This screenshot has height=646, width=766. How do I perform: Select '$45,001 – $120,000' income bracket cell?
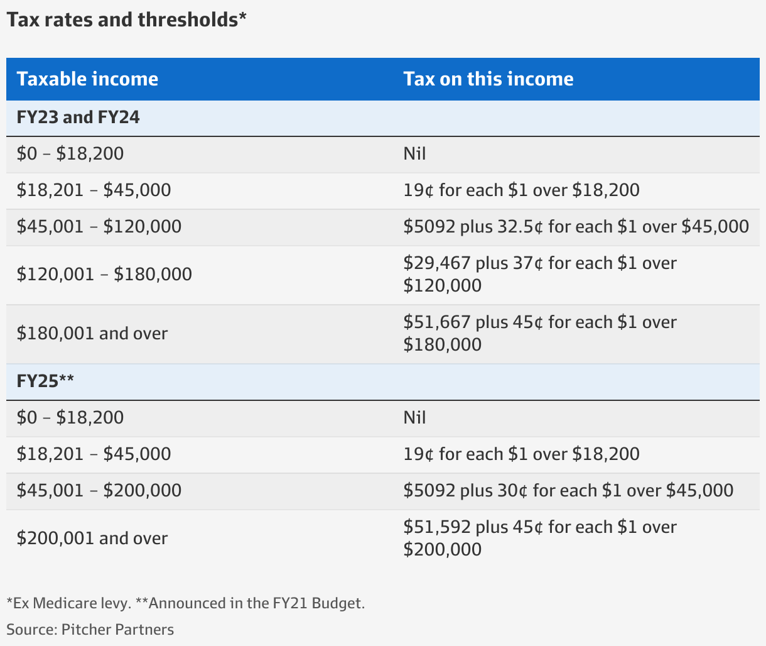tap(99, 226)
